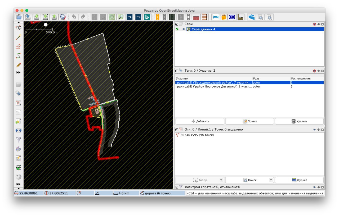Select the railway track preset icon
This screenshot has height=216, width=339.
[204, 17]
